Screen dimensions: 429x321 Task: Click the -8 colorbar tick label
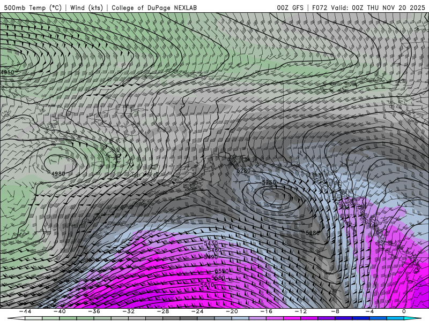pos(335,311)
